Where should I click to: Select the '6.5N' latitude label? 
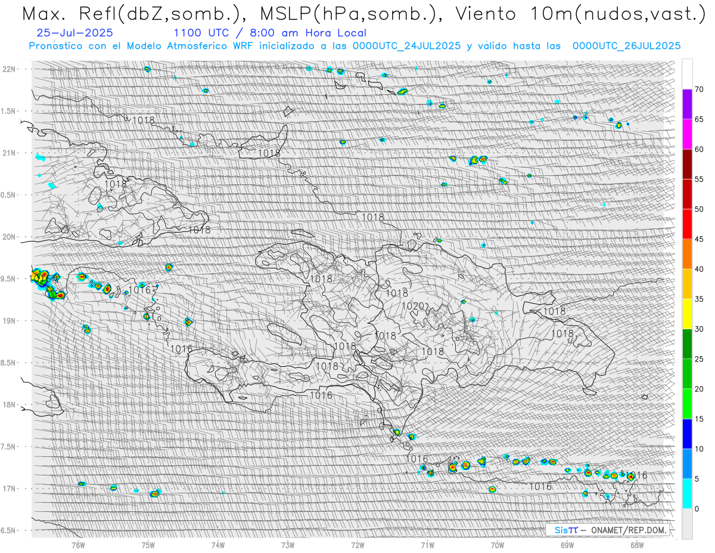tap(9, 530)
